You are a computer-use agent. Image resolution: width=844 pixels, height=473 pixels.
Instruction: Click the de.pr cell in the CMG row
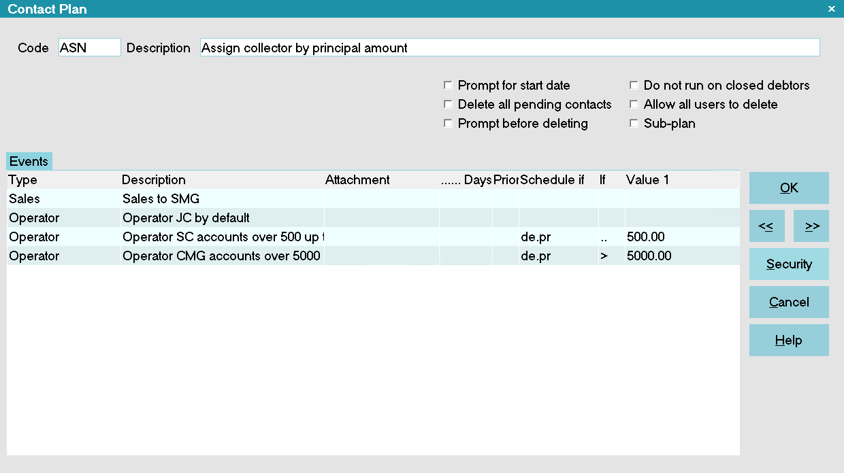[559, 256]
